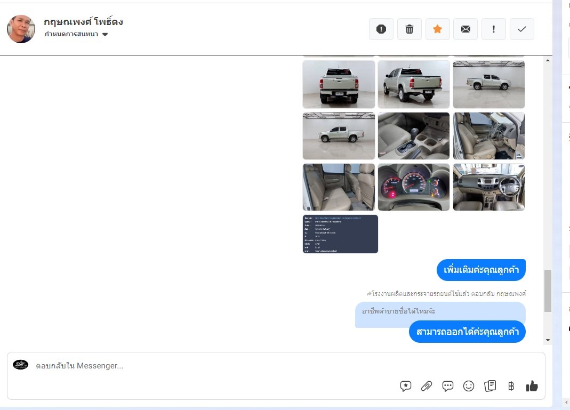Mark conversation as unread with envelope icon
570x410 pixels.
click(465, 29)
